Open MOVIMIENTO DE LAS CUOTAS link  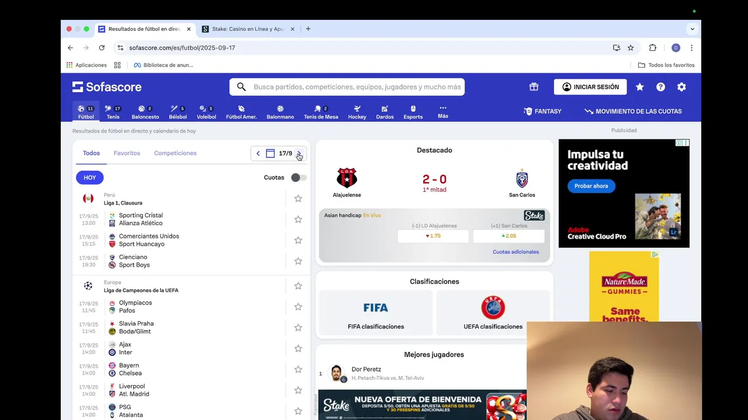pyautogui.click(x=633, y=111)
